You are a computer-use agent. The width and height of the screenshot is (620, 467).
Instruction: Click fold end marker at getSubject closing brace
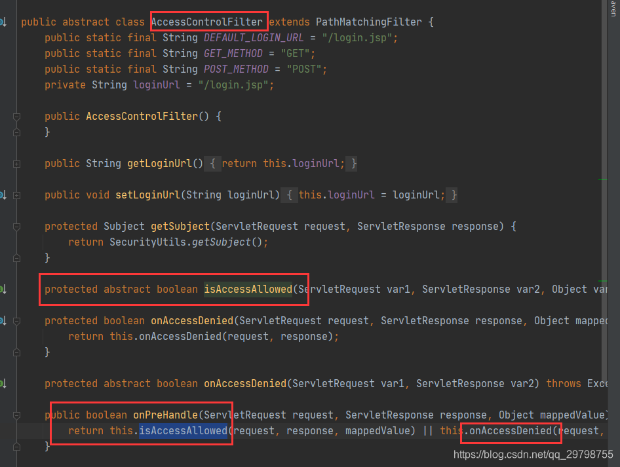coord(16,258)
